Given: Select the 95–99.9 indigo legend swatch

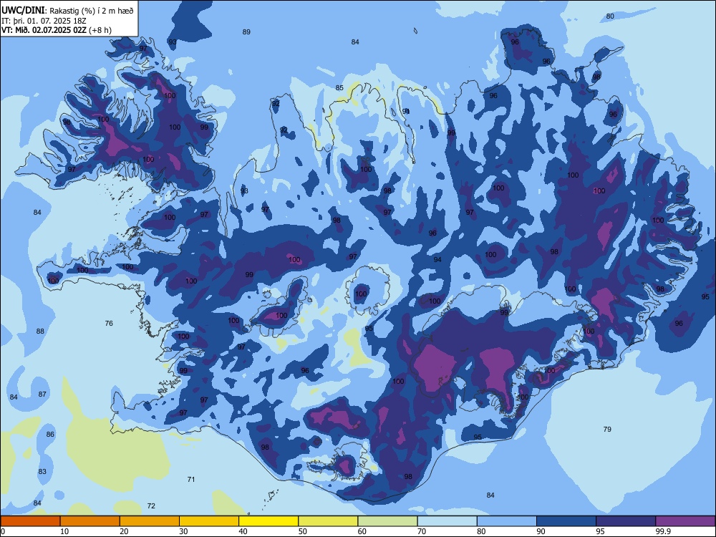Looking at the screenshot, I should (626, 521).
